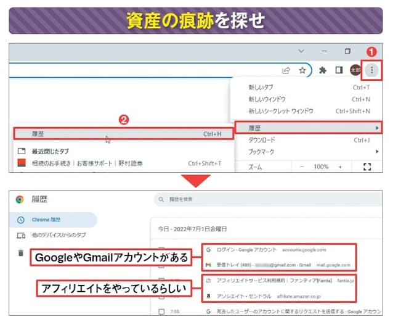
Task: Expand the 履歴 submenu arrow in main menu
Action: 377,128
